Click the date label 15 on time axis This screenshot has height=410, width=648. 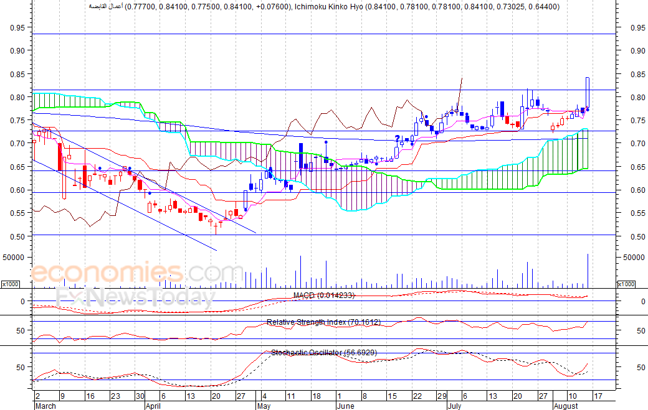(392, 396)
